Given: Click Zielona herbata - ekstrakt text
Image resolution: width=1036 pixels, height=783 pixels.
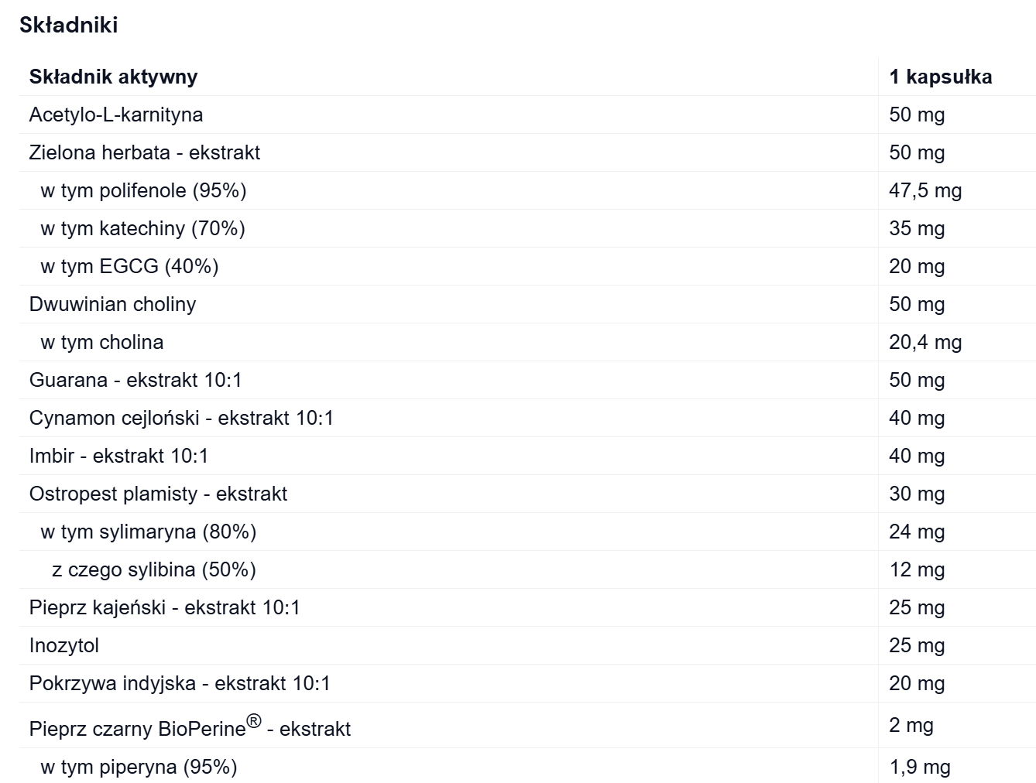Looking at the screenshot, I should coord(144,152).
